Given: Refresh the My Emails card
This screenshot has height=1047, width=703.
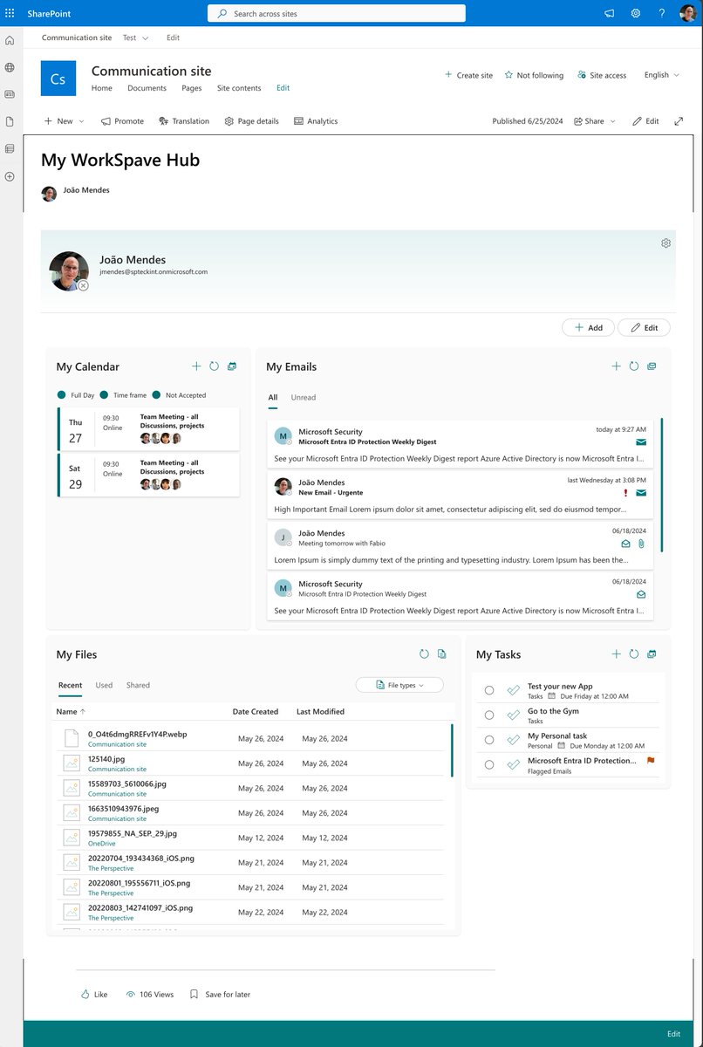Looking at the screenshot, I should (x=634, y=366).
